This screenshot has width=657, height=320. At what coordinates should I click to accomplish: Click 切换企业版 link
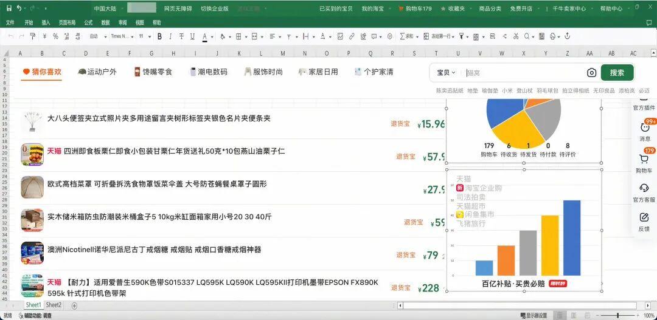click(215, 9)
